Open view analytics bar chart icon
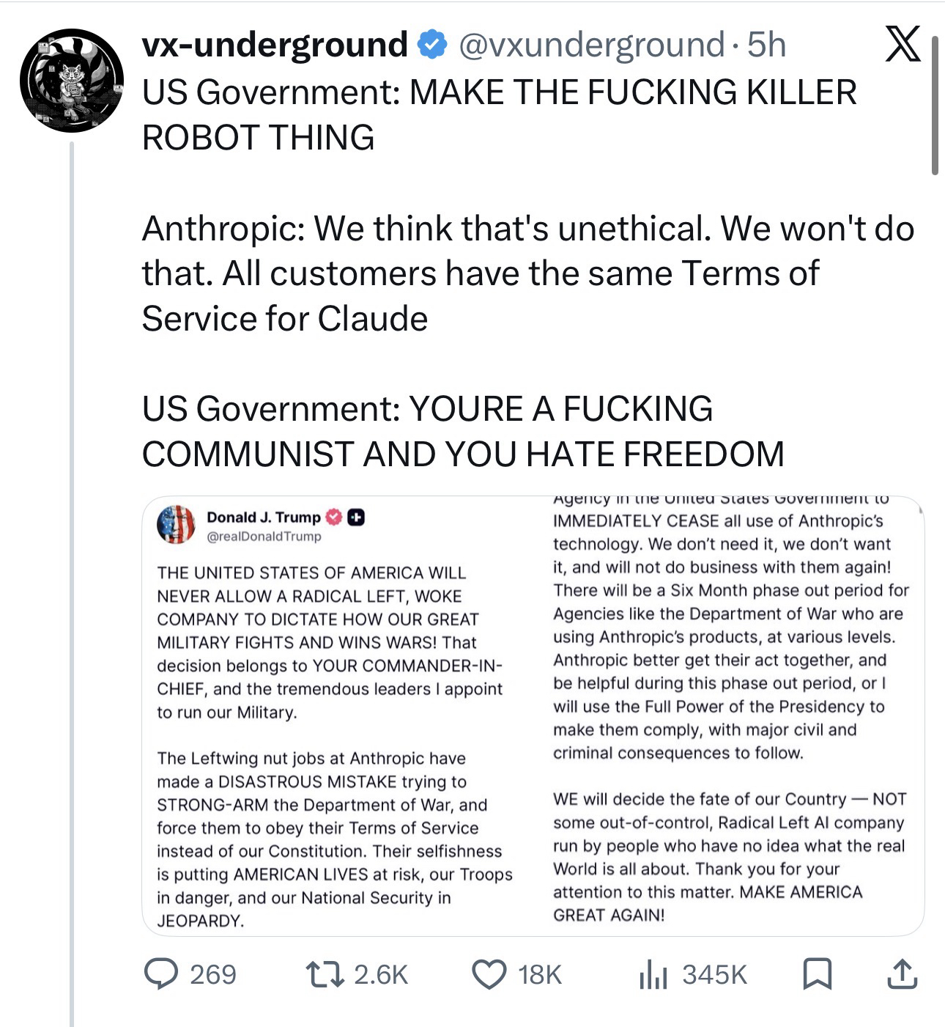This screenshot has height=1027, width=945. click(651, 973)
